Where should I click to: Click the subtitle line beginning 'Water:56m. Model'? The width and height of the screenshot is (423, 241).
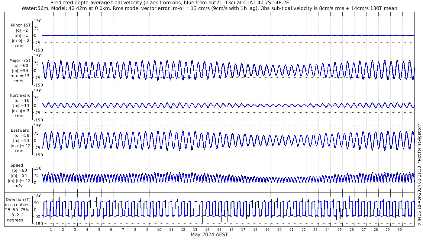(209, 8)
